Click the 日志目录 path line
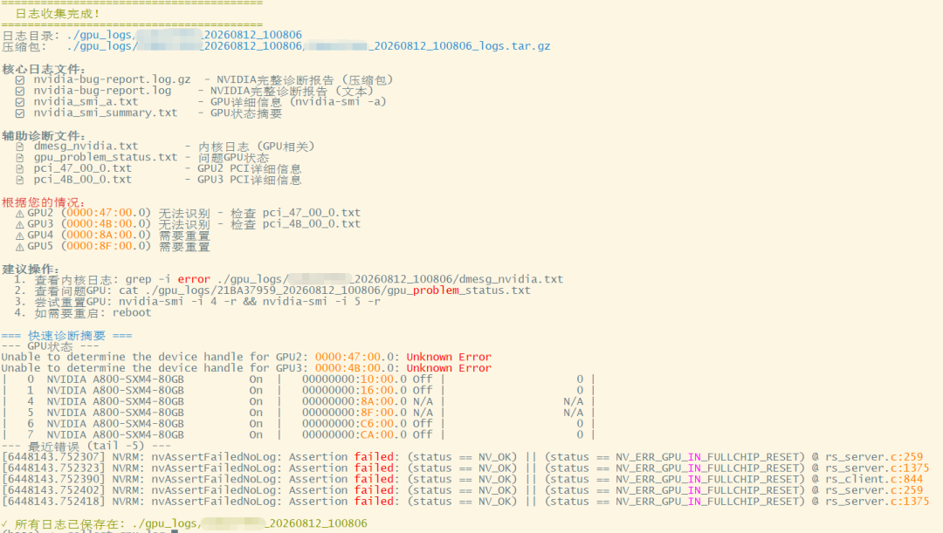943x533 pixels. (x=152, y=35)
